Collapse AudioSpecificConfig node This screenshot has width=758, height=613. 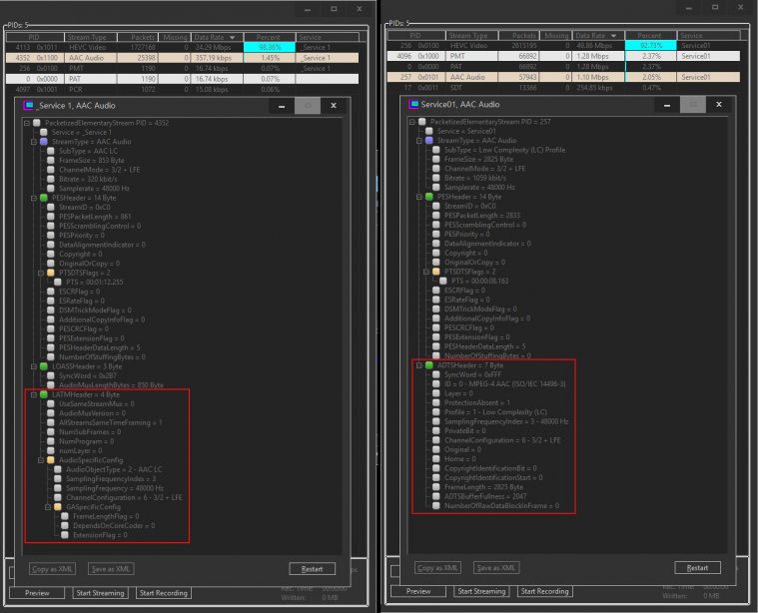41,460
